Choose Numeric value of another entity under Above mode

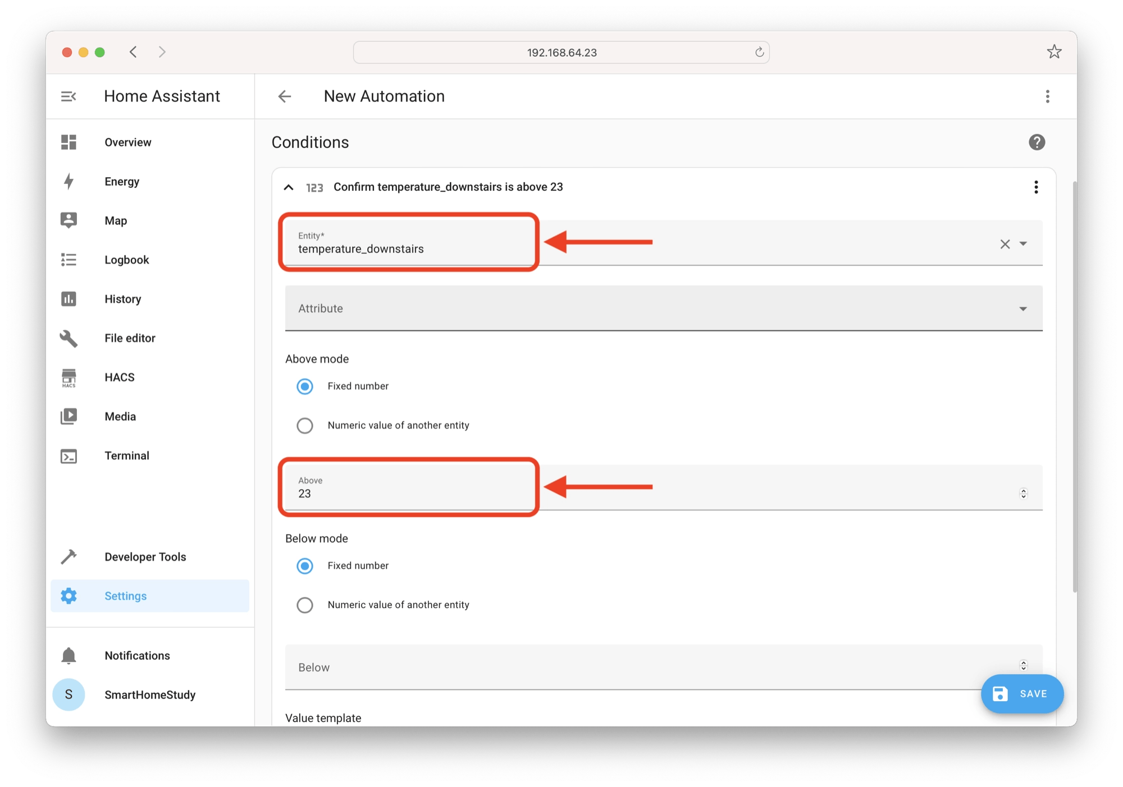pyautogui.click(x=305, y=425)
